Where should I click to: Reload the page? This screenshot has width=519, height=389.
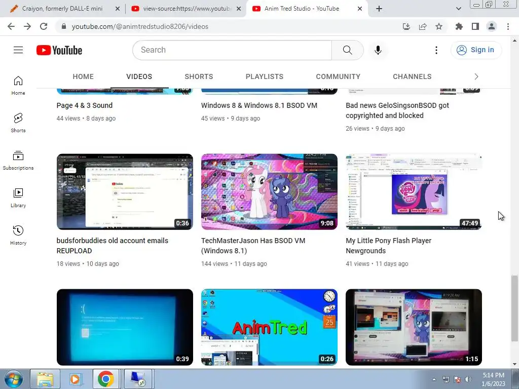pos(44,26)
